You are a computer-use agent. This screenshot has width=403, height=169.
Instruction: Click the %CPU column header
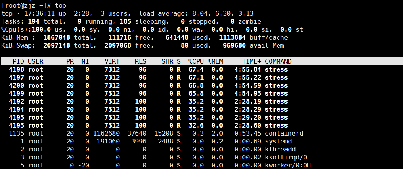196,62
